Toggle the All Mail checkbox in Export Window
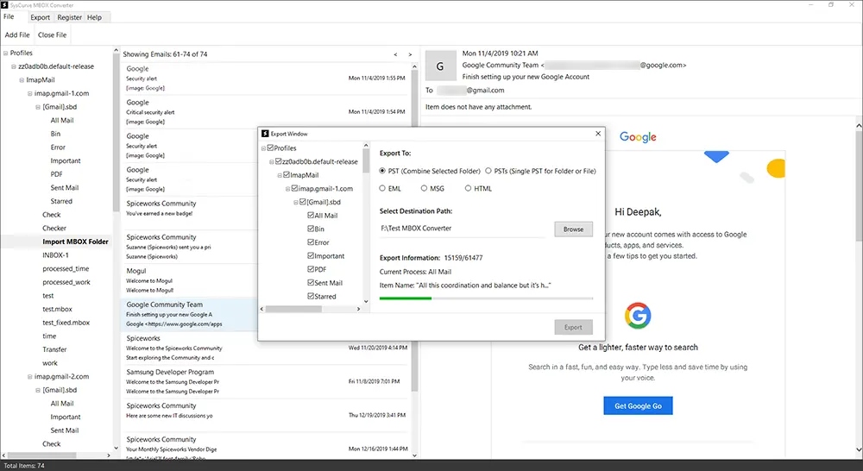863x471 pixels. (x=311, y=215)
